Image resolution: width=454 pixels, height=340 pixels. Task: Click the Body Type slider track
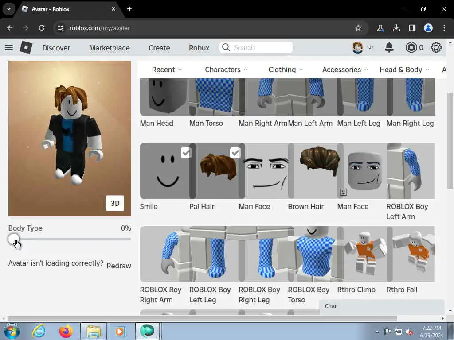click(70, 239)
